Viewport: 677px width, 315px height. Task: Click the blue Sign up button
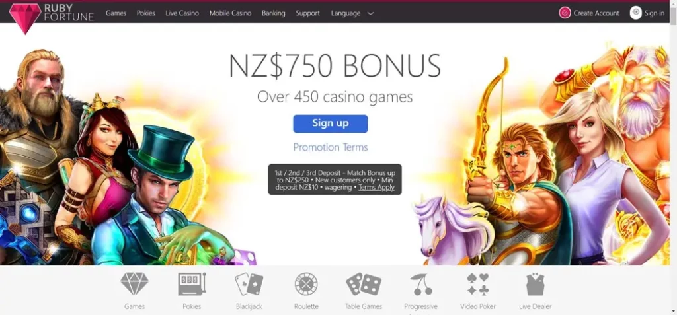coord(331,123)
